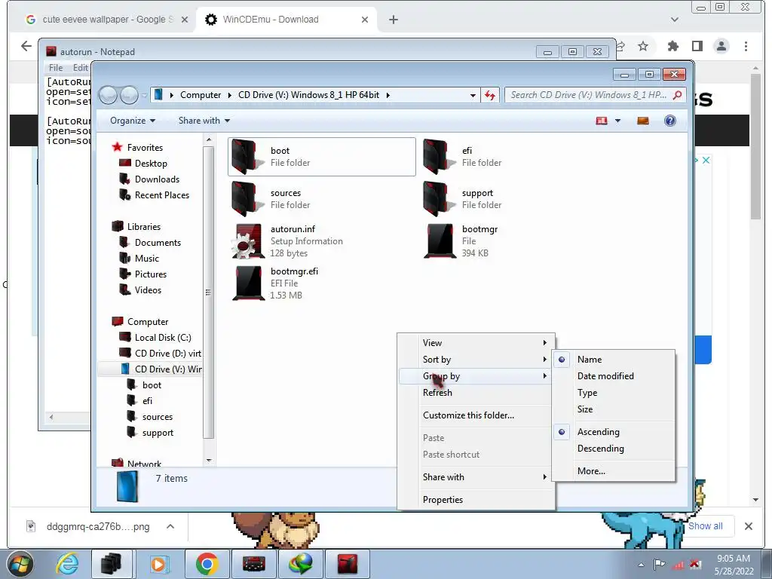Close the downloads bar
The width and height of the screenshot is (772, 579).
[x=749, y=526]
